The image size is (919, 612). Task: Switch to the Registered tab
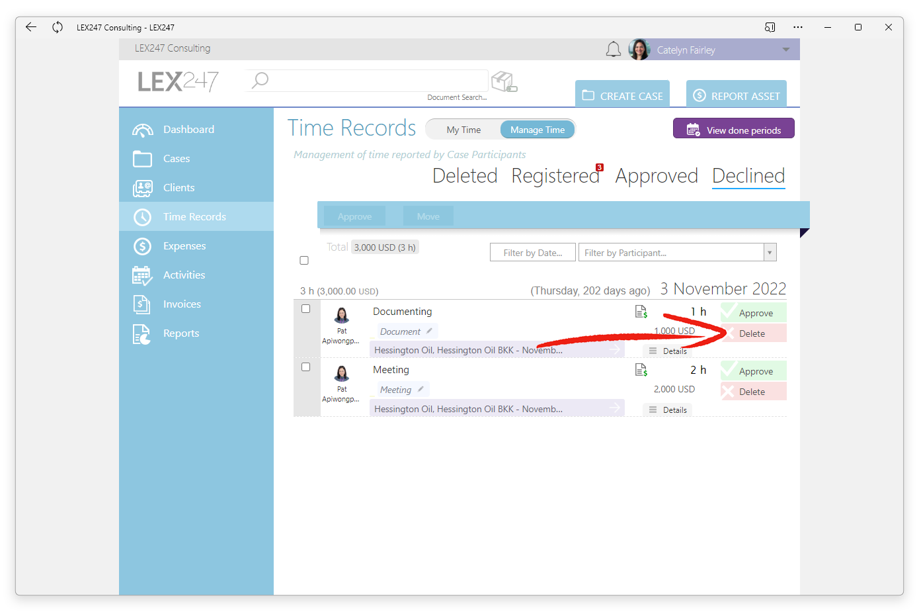pyautogui.click(x=555, y=176)
